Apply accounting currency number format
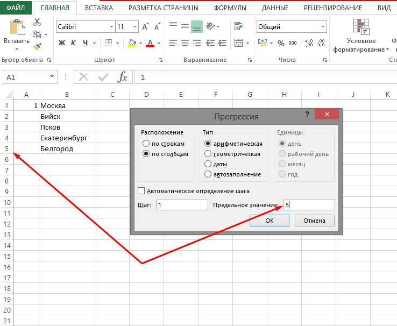This screenshot has height=326, width=397. (263, 43)
